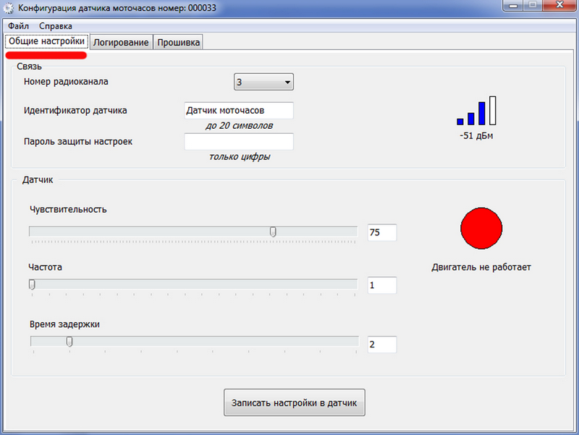The image size is (579, 435).
Task: Switch to the Общие настройки tab
Action: point(46,41)
